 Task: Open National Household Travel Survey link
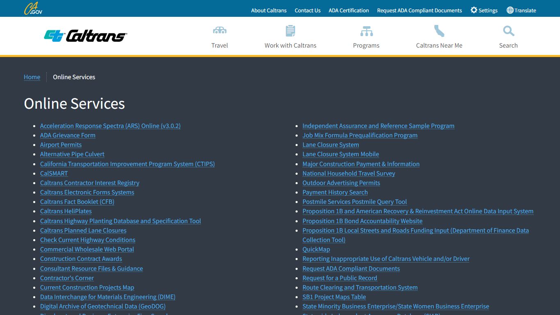349,173
